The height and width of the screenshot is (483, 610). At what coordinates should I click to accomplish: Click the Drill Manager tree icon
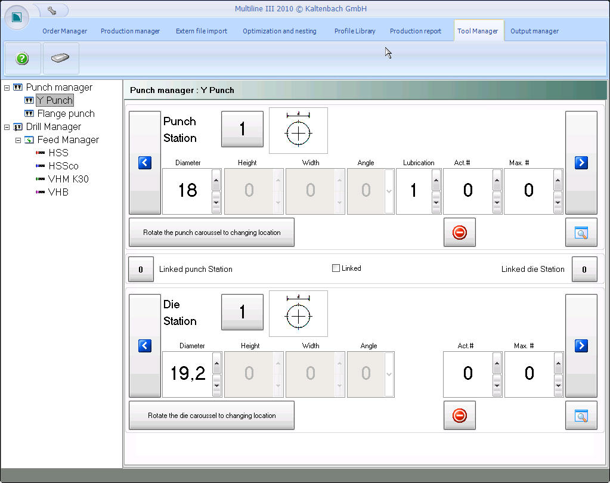(17, 127)
